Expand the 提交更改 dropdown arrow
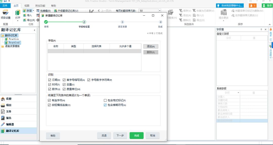 tap(223, 21)
